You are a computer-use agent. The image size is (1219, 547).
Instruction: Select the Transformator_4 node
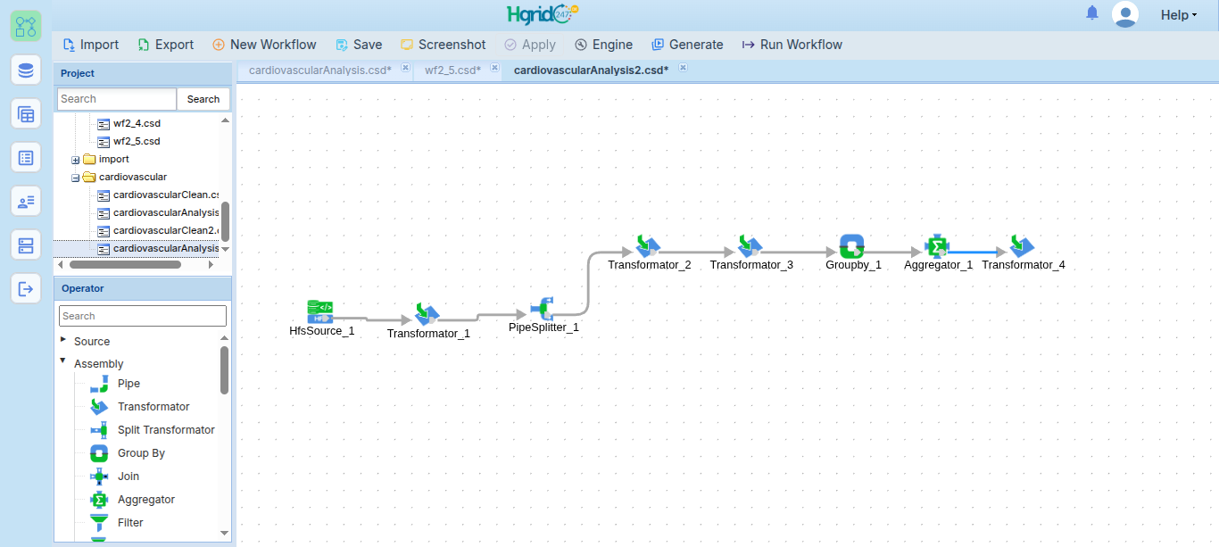coord(1022,246)
